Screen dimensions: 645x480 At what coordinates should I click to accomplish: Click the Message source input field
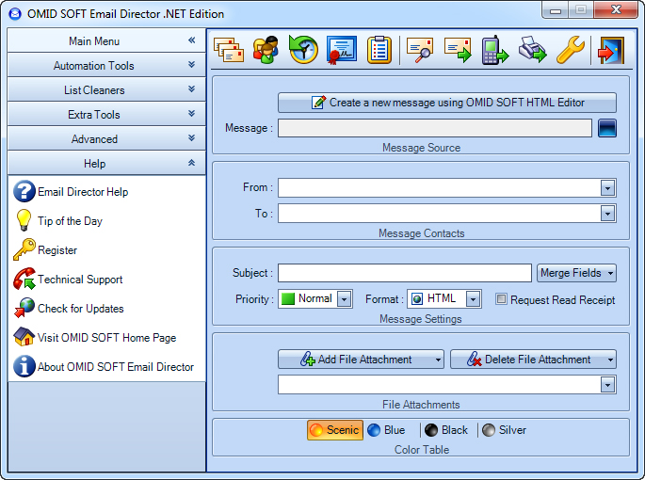435,128
